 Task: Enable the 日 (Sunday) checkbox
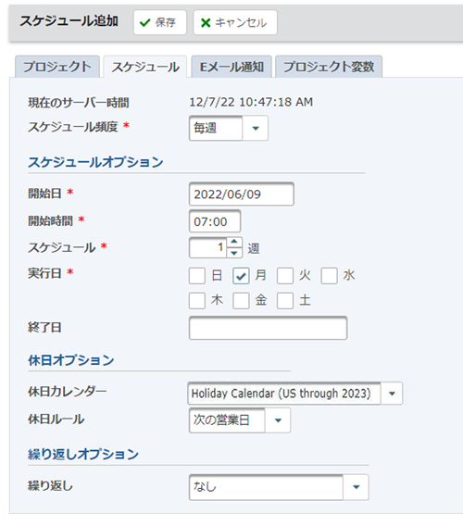(197, 276)
